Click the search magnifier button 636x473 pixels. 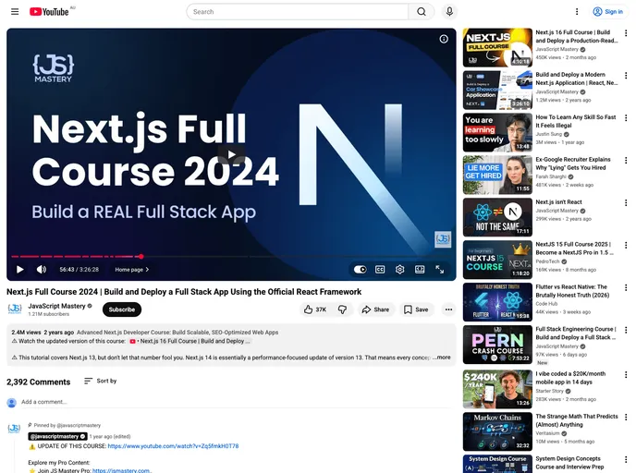422,12
